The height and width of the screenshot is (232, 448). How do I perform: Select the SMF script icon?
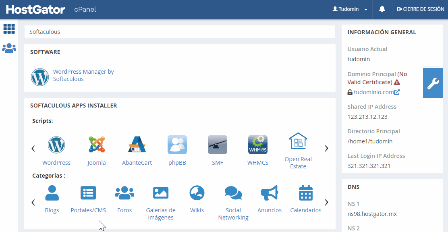pyautogui.click(x=218, y=145)
